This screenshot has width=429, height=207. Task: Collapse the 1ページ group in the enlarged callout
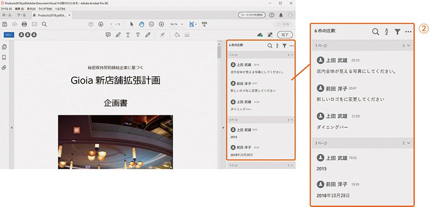pyautogui.click(x=408, y=46)
